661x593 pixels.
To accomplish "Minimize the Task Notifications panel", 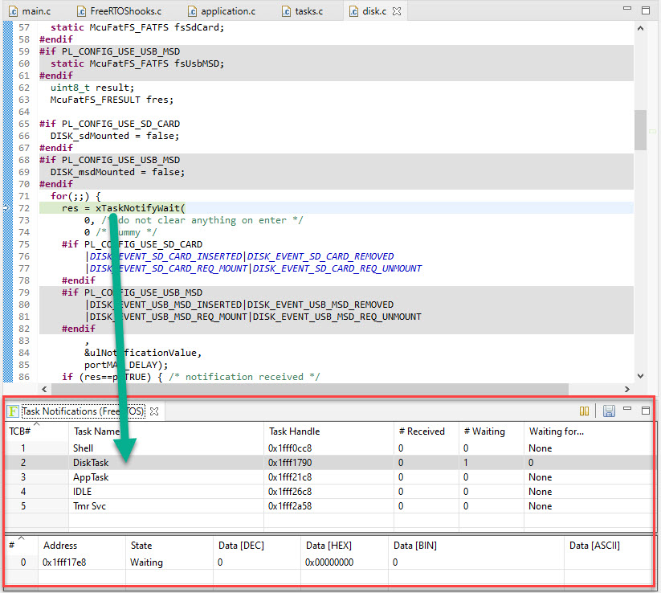I will coord(628,410).
